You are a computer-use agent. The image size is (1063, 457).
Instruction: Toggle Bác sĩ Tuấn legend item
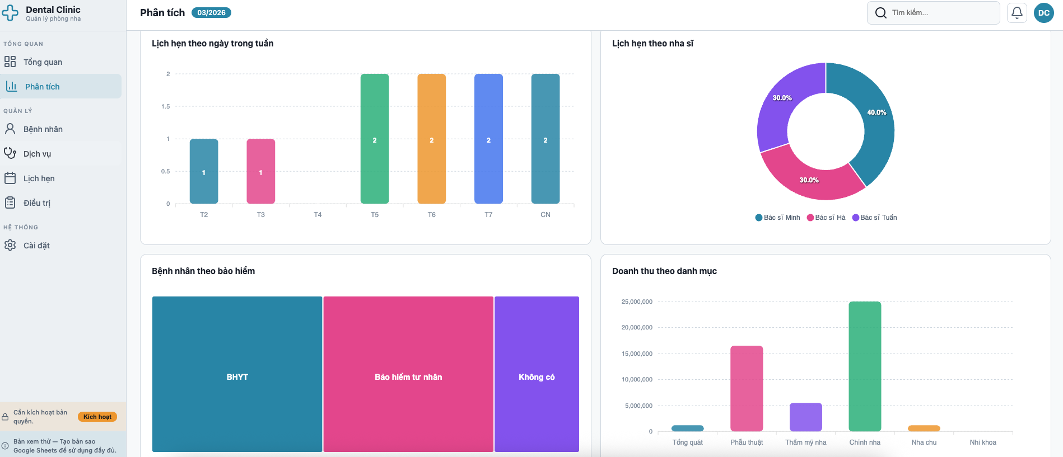coord(874,218)
